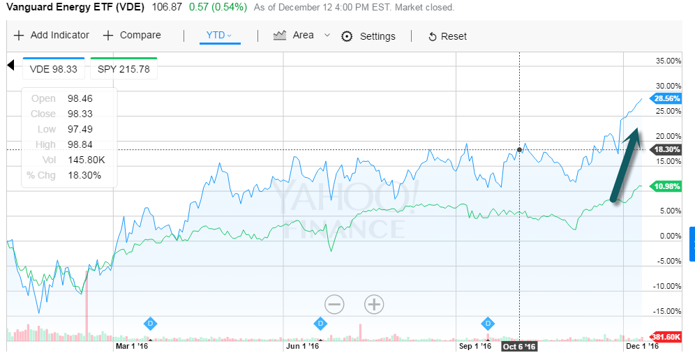Click the -15.00% axis label
This screenshot has height=362, width=695.
coord(667,312)
